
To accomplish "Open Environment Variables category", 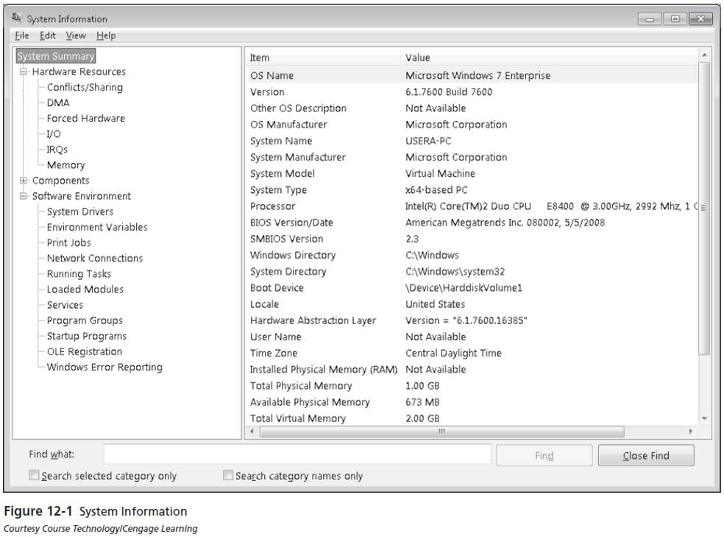I will click(x=97, y=228).
